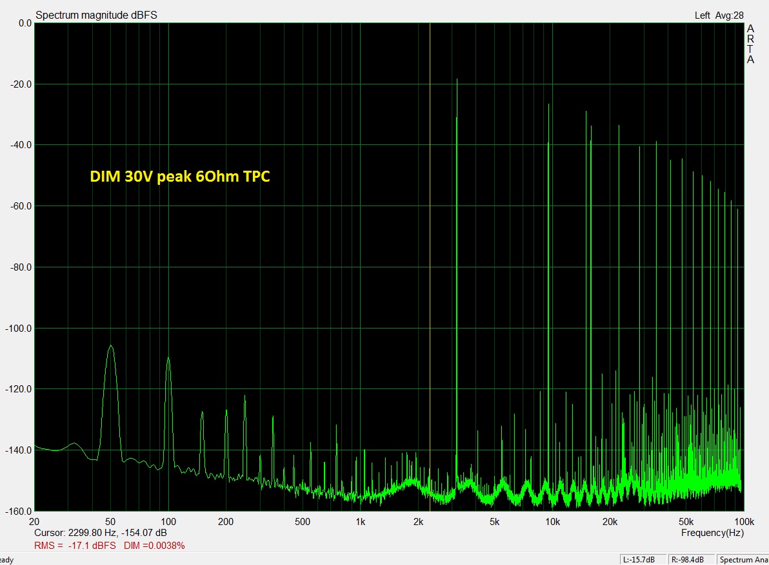Click the vertical ARTA label
Image resolution: width=769 pixels, height=565 pixels.
[750, 44]
